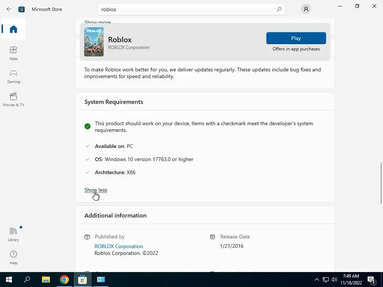Open the ROBLOX Corporation publisher link
The image size is (383, 287).
[119, 246]
